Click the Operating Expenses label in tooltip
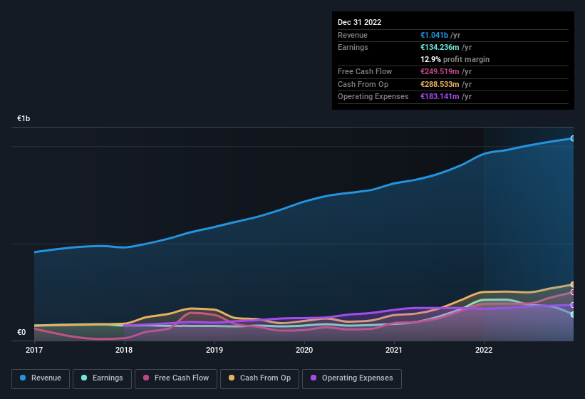 pyautogui.click(x=373, y=96)
